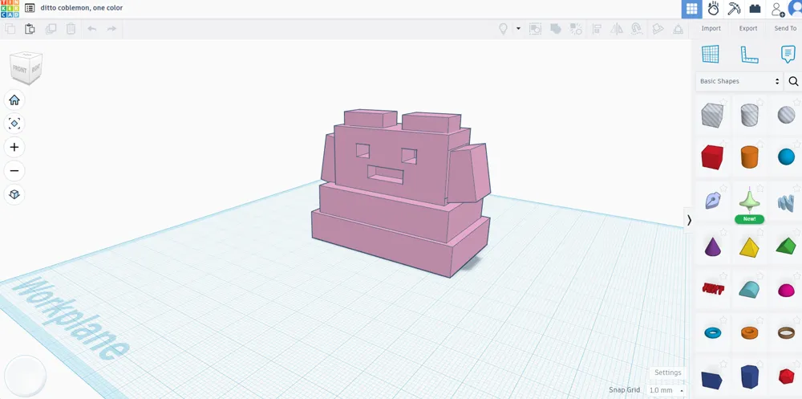
Task: Undo the last action
Action: [x=92, y=29]
